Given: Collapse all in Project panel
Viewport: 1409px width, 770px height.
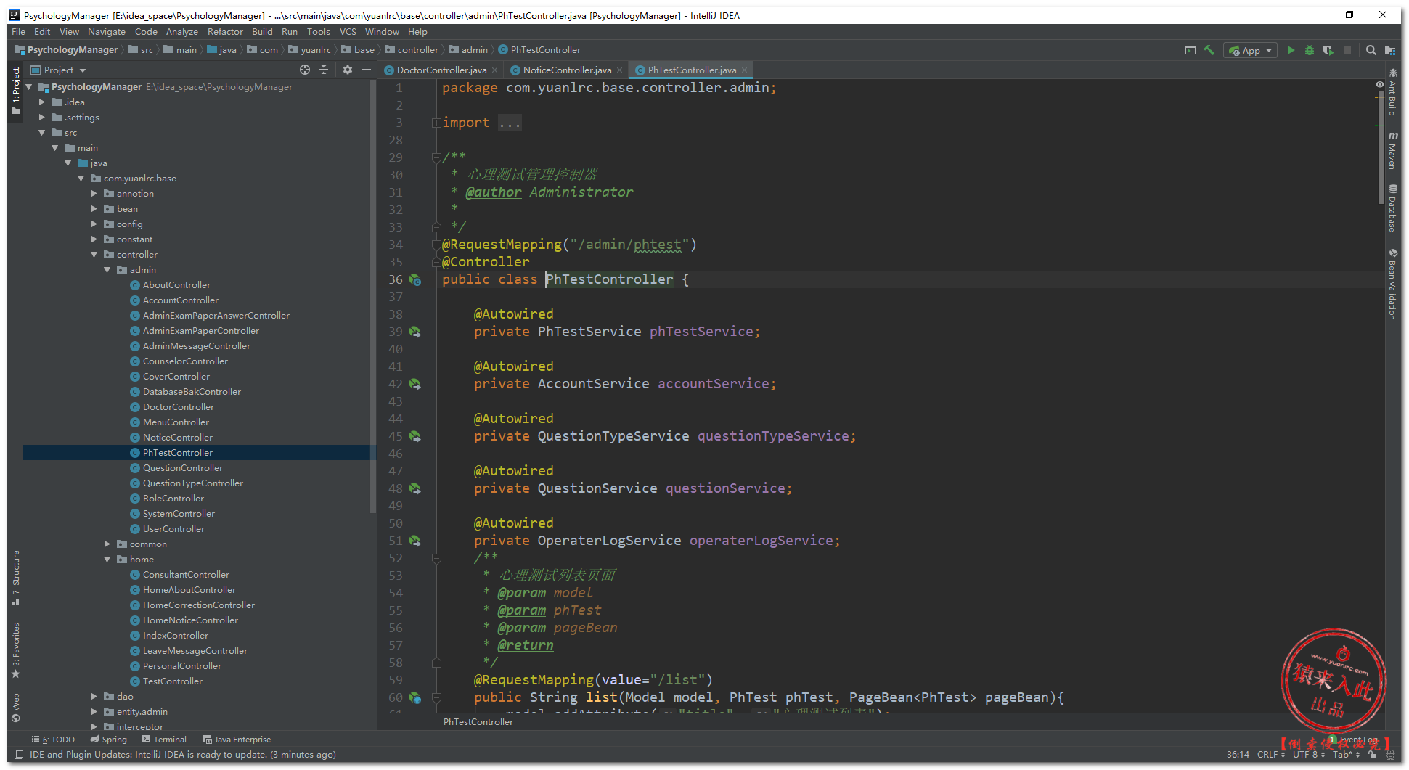Looking at the screenshot, I should coord(324,70).
